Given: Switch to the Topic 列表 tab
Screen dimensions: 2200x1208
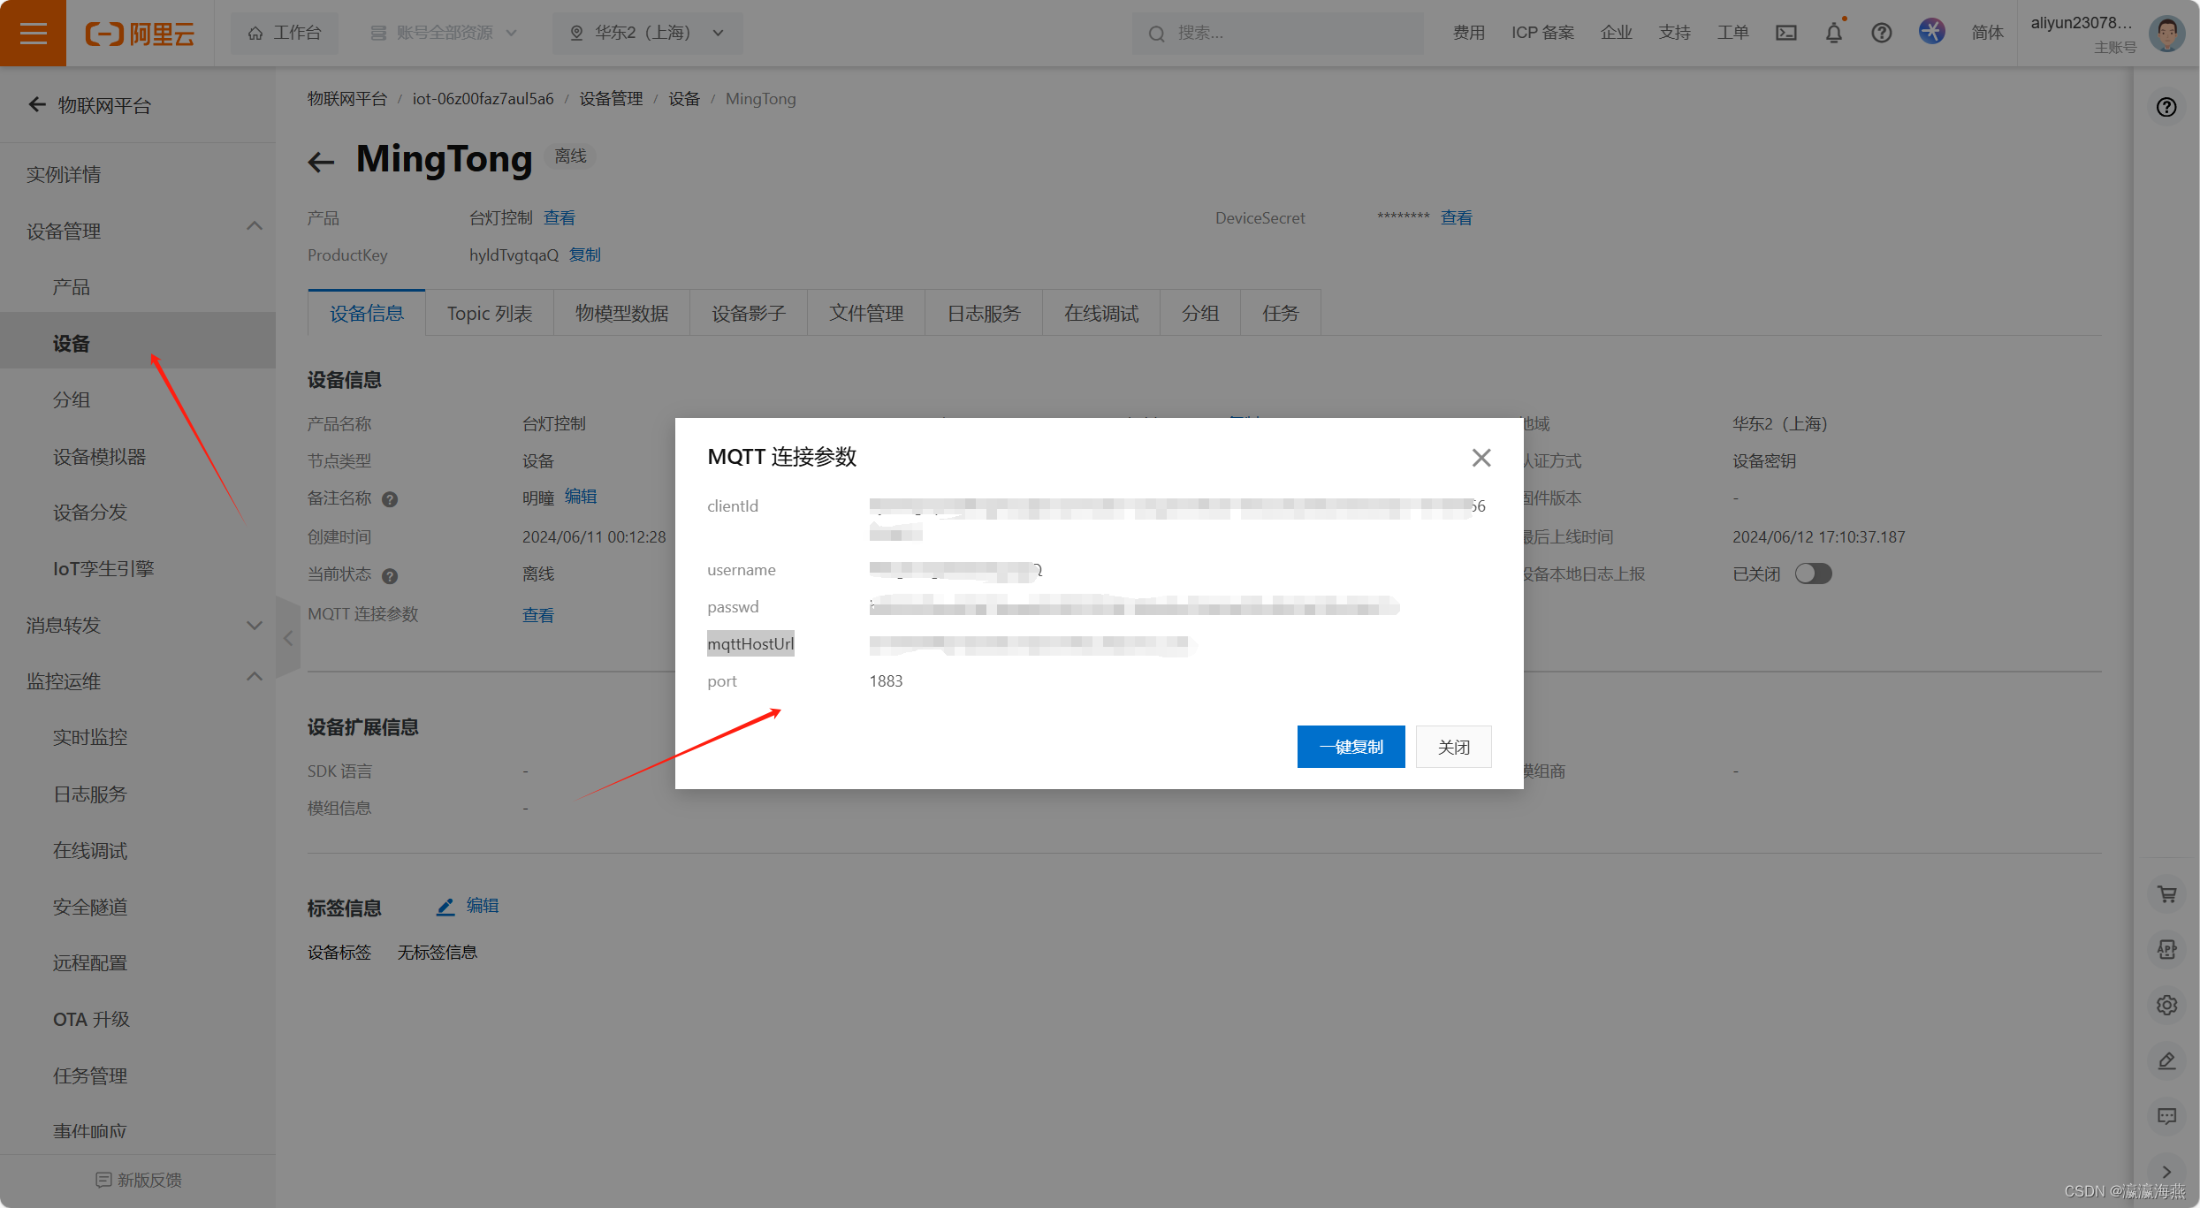Looking at the screenshot, I should [489, 313].
